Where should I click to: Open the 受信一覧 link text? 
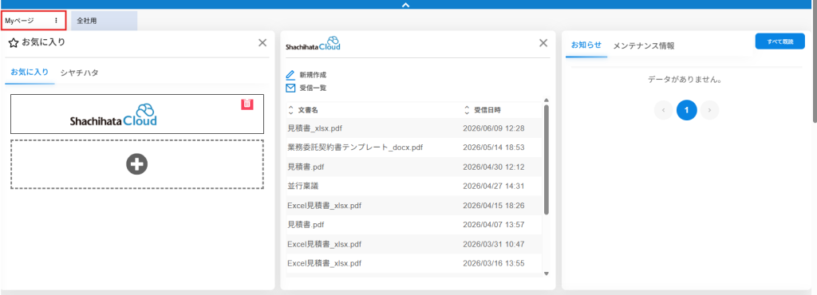coord(313,88)
